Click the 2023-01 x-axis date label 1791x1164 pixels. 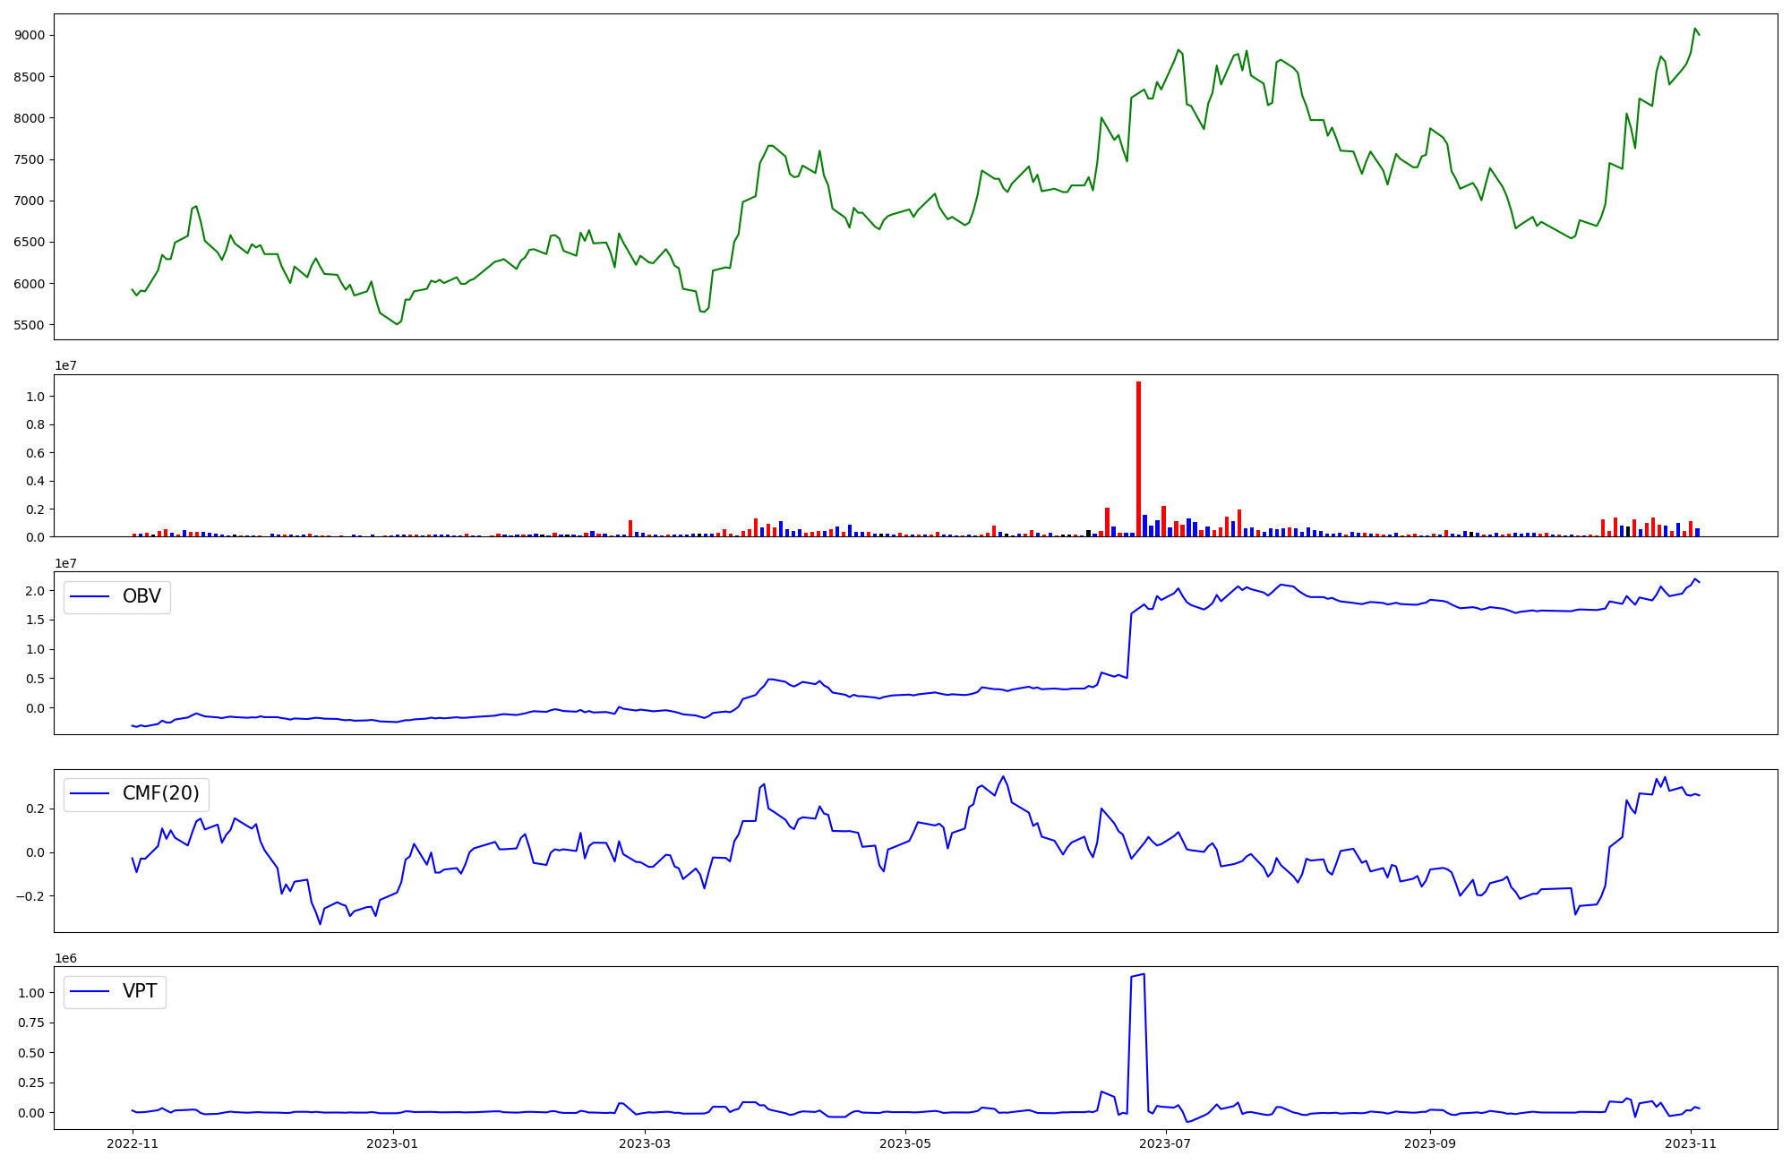coord(392,1143)
